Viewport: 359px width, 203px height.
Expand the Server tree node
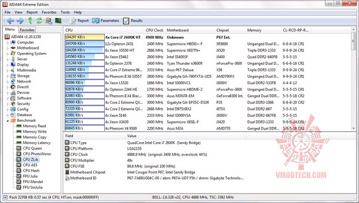click(7, 59)
